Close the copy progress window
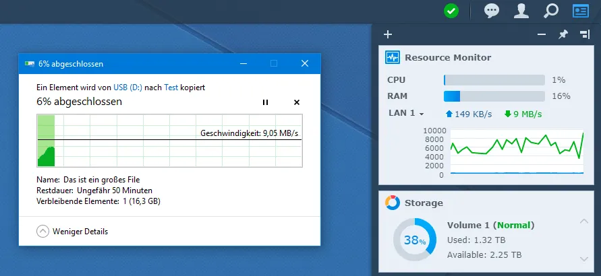Image resolution: width=601 pixels, height=276 pixels. point(305,63)
